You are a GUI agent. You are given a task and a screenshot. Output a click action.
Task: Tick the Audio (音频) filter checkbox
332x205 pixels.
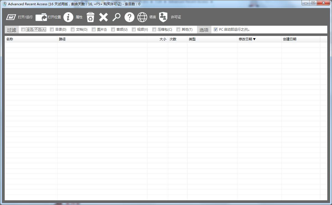113,30
